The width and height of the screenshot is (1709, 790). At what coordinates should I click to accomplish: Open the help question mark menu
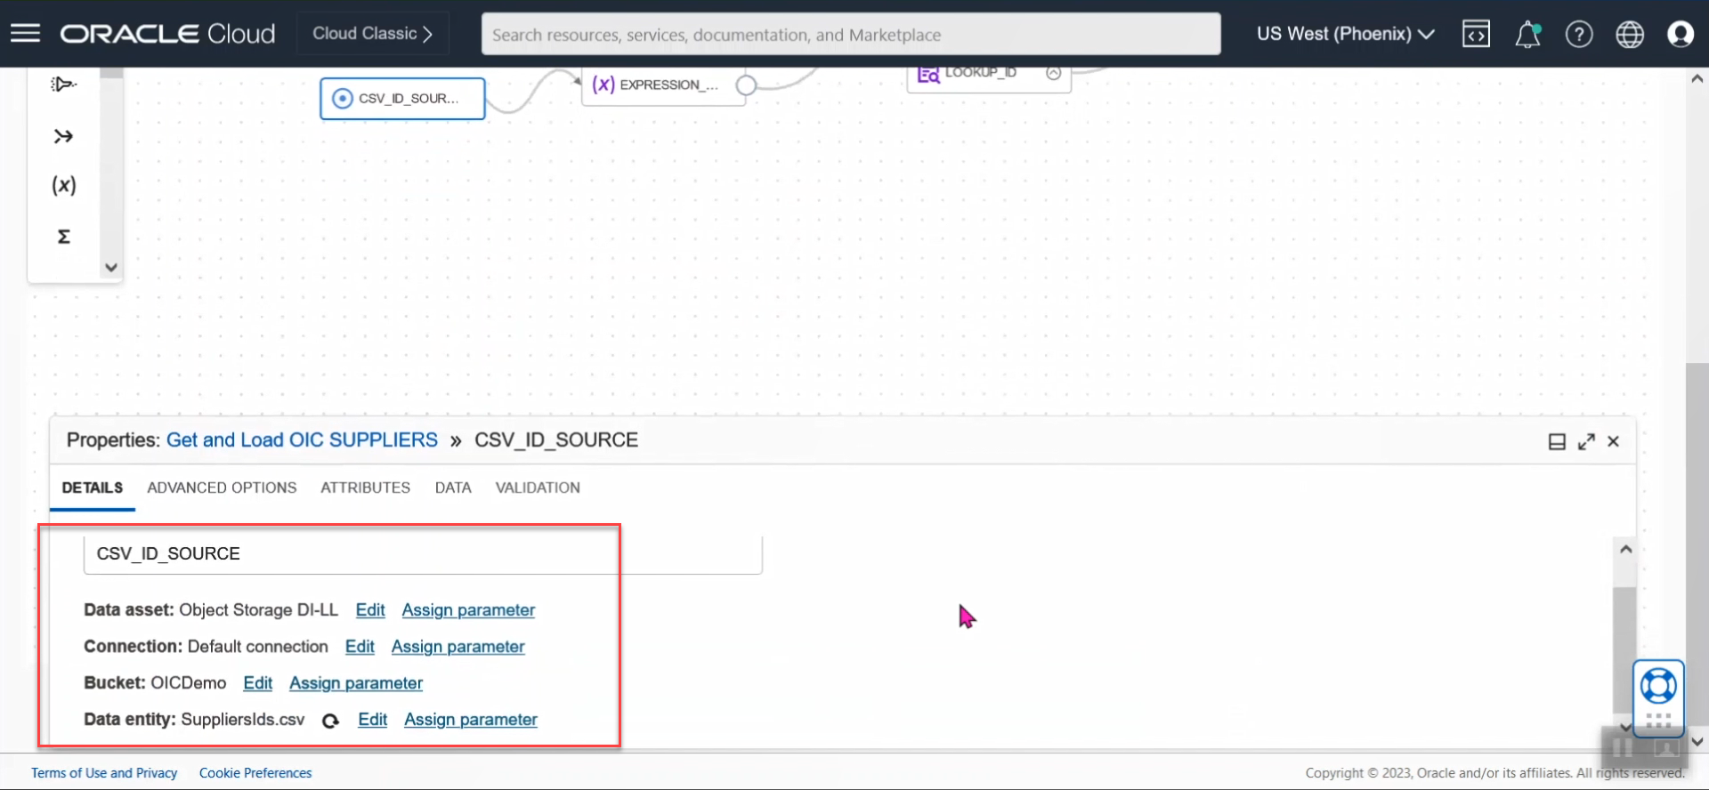click(x=1579, y=34)
